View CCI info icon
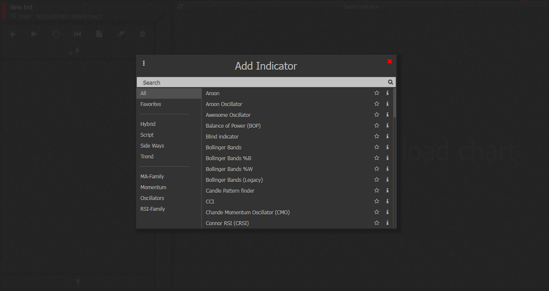The width and height of the screenshot is (549, 291). pyautogui.click(x=388, y=201)
